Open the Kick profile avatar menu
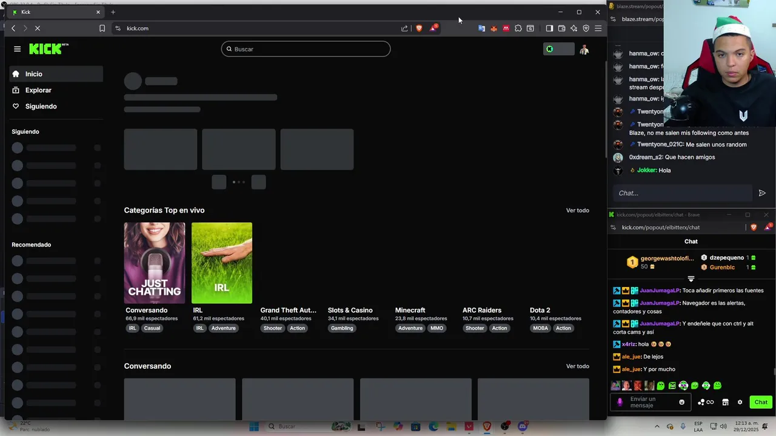 tap(584, 50)
